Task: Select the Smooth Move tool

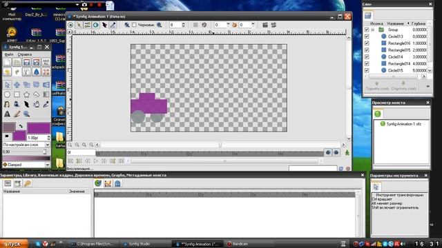Action: tap(17, 85)
